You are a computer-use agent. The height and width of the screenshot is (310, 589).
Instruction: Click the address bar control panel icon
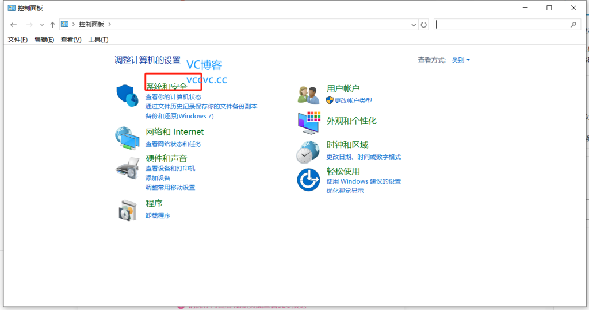(64, 24)
